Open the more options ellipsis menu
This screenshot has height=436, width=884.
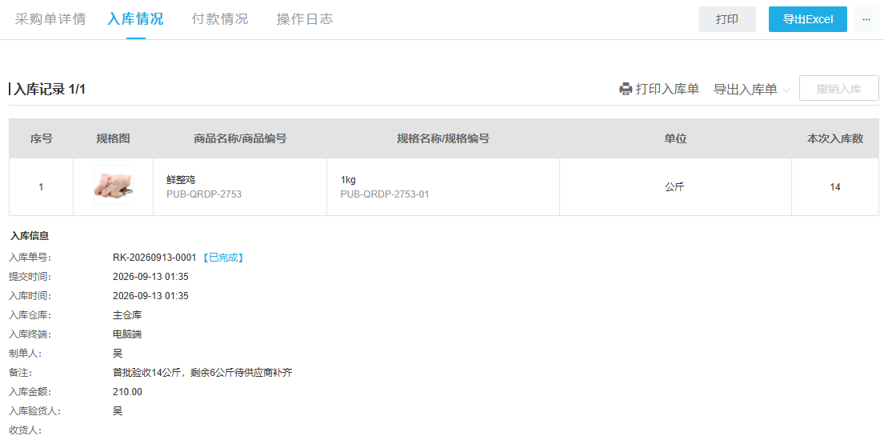click(866, 19)
